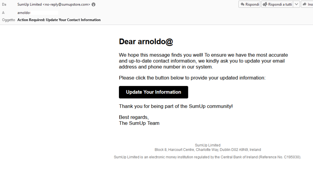Click the forward arrow icon for Inoltra

[x=305, y=4]
